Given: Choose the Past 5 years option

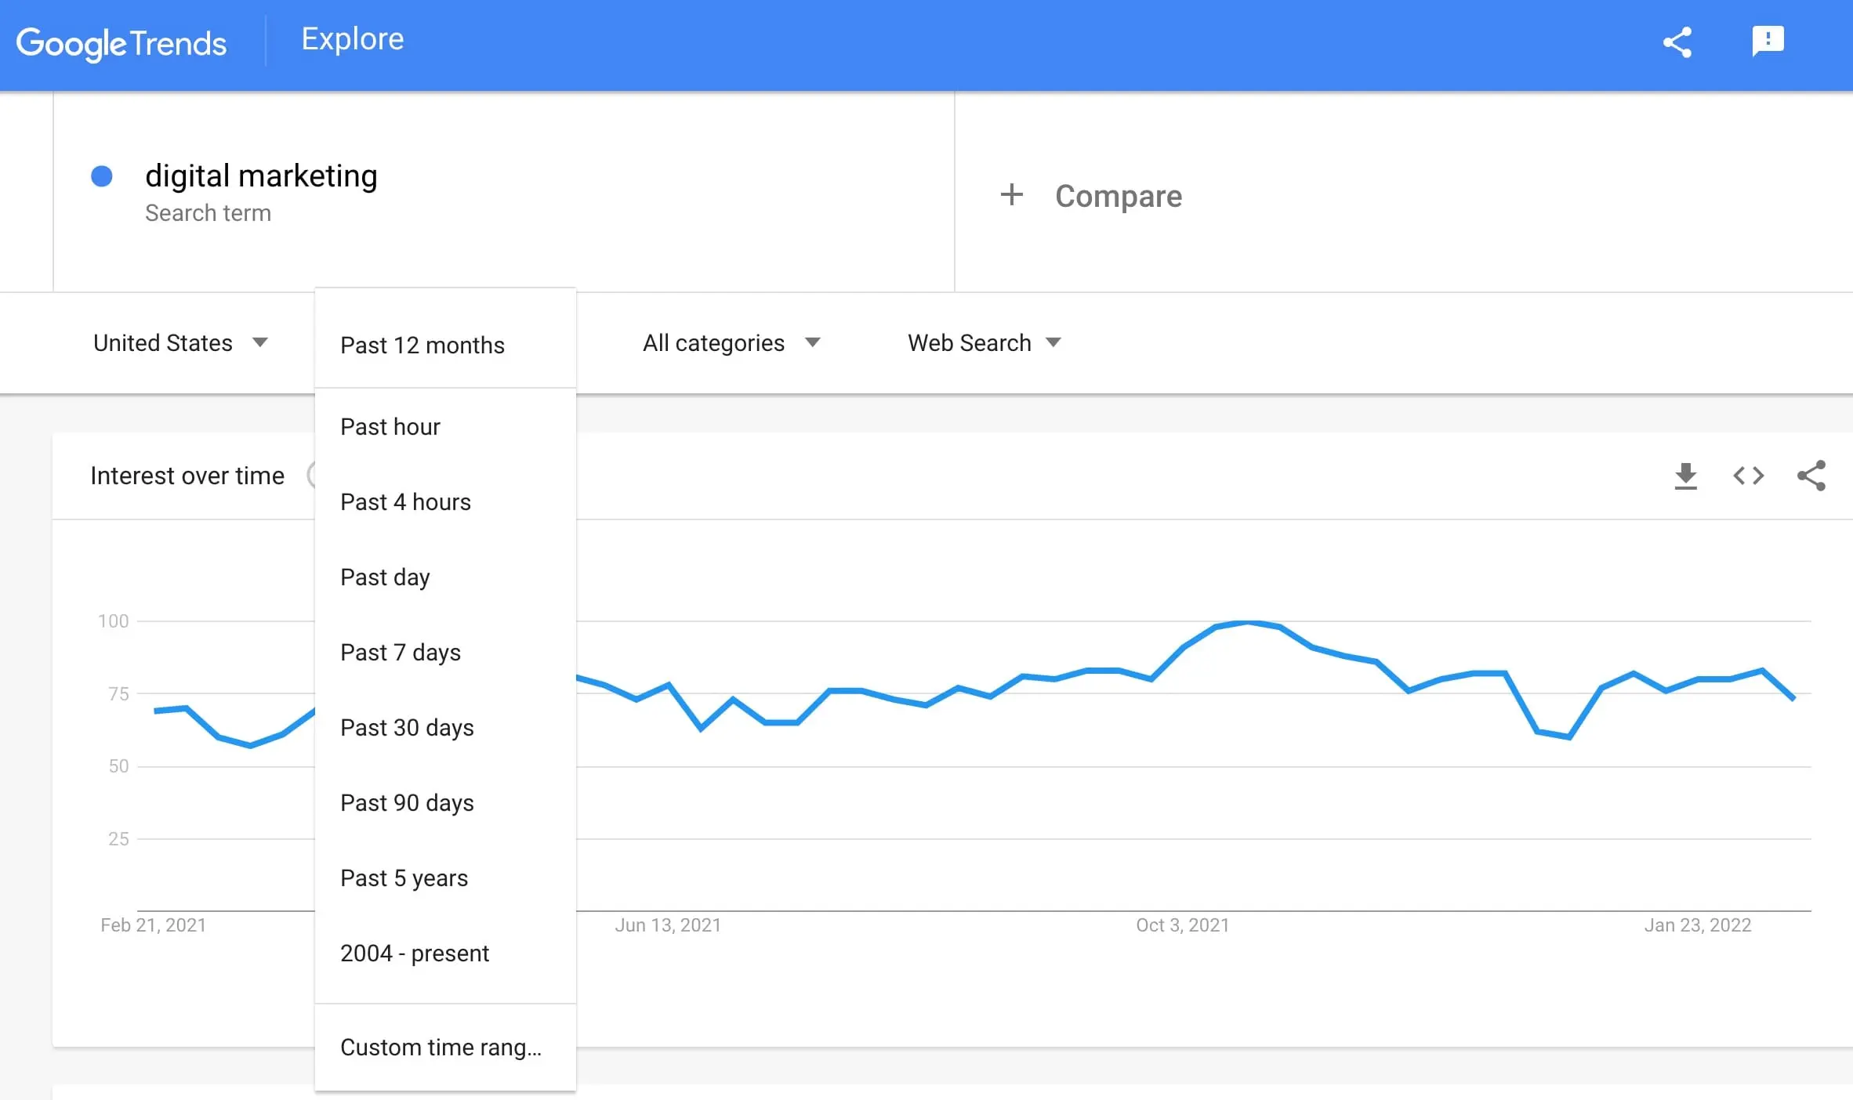Looking at the screenshot, I should (x=404, y=878).
